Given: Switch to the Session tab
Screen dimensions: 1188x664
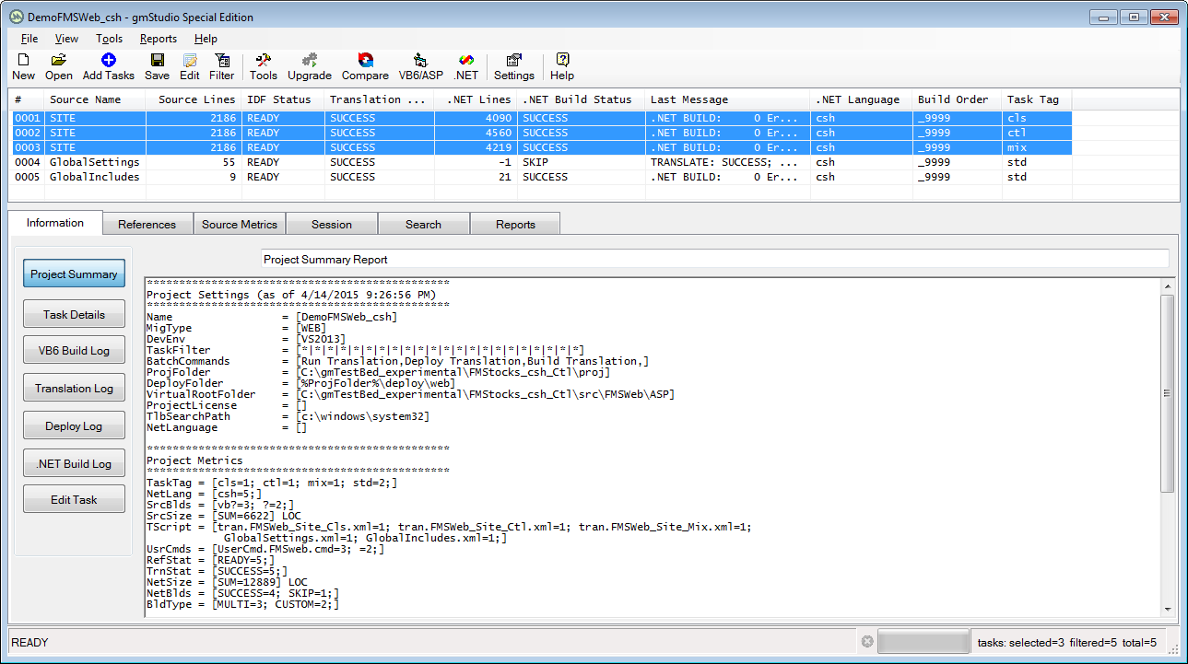Looking at the screenshot, I should [332, 224].
